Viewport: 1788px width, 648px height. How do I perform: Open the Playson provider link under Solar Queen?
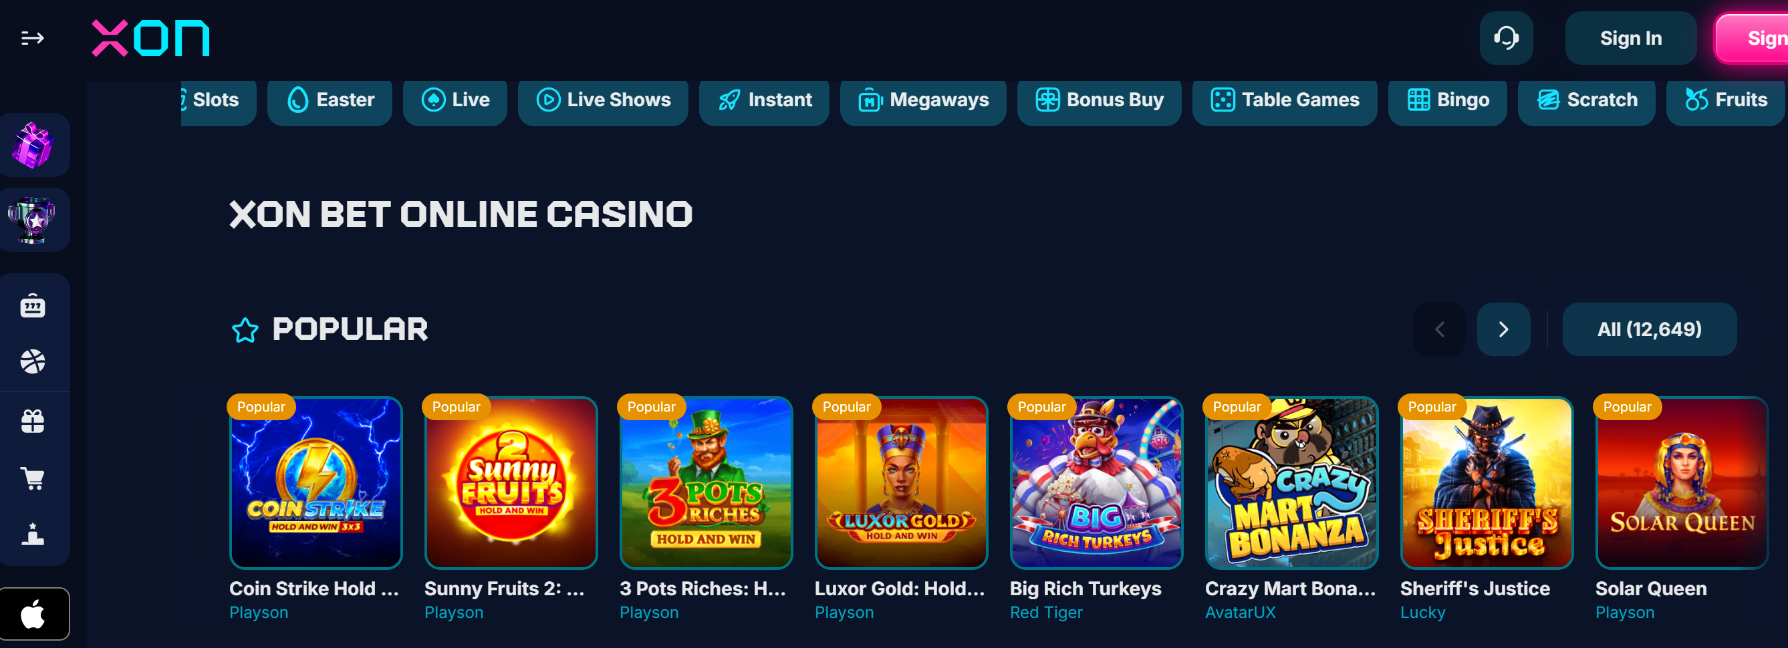point(1624,613)
